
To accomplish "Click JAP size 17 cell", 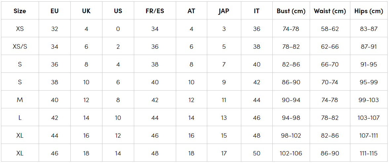I will pos(224,153).
